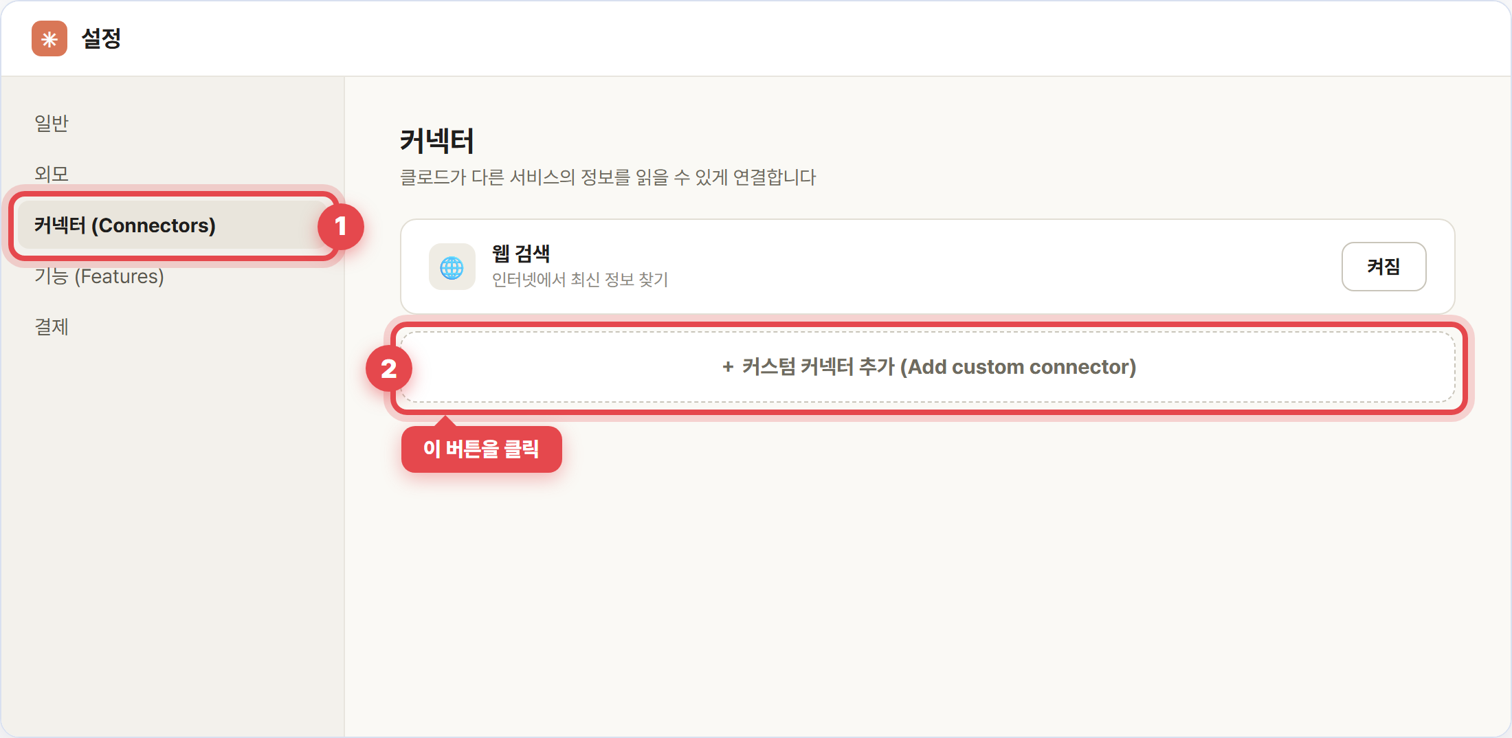Click the 인터넷에서 최신 정보 찾기 description
This screenshot has width=1512, height=738.
coord(580,280)
